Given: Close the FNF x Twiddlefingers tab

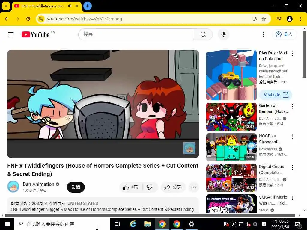Looking at the screenshot, I should (77, 6).
